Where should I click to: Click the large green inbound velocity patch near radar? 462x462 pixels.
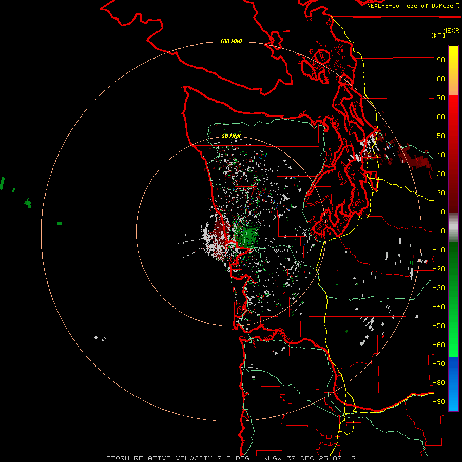[246, 235]
